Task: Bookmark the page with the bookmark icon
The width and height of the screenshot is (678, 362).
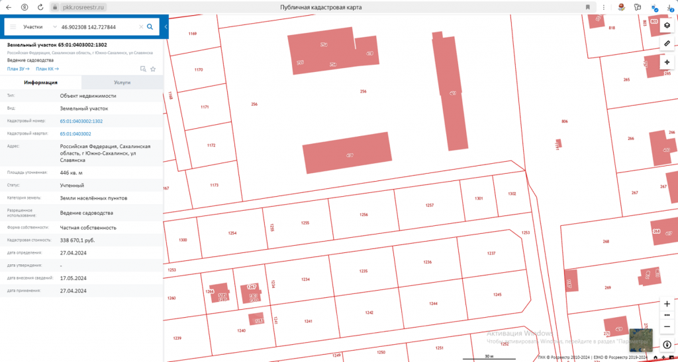Action: [x=588, y=7]
